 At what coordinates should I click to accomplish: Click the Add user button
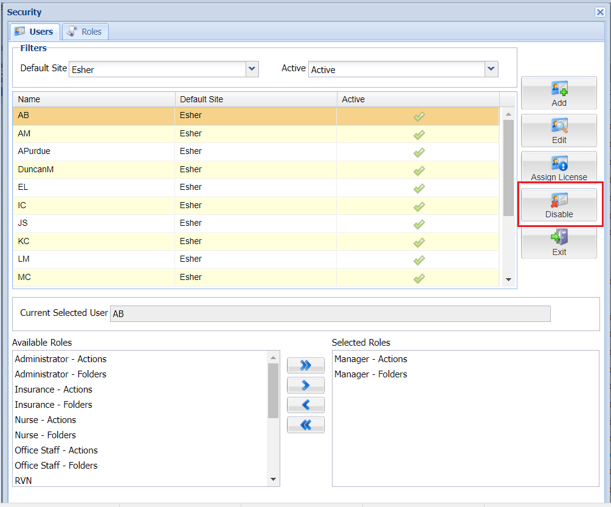559,93
